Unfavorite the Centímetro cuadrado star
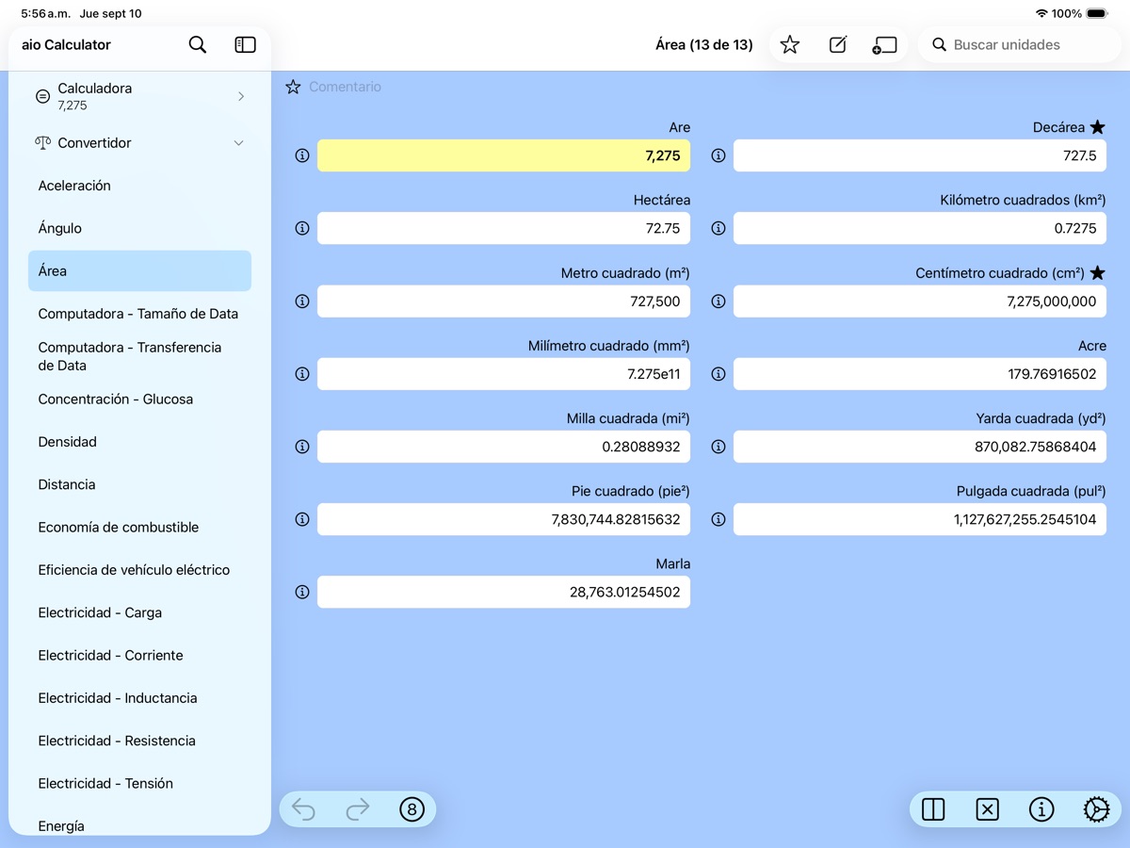Viewport: 1130px width, 848px height. pos(1097,273)
